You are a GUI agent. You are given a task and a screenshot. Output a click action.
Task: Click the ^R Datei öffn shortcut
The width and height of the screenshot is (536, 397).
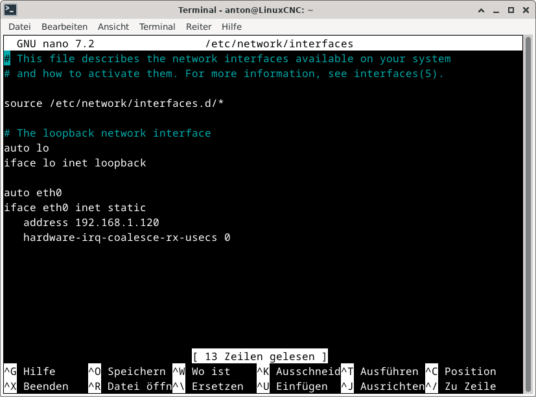(130, 387)
